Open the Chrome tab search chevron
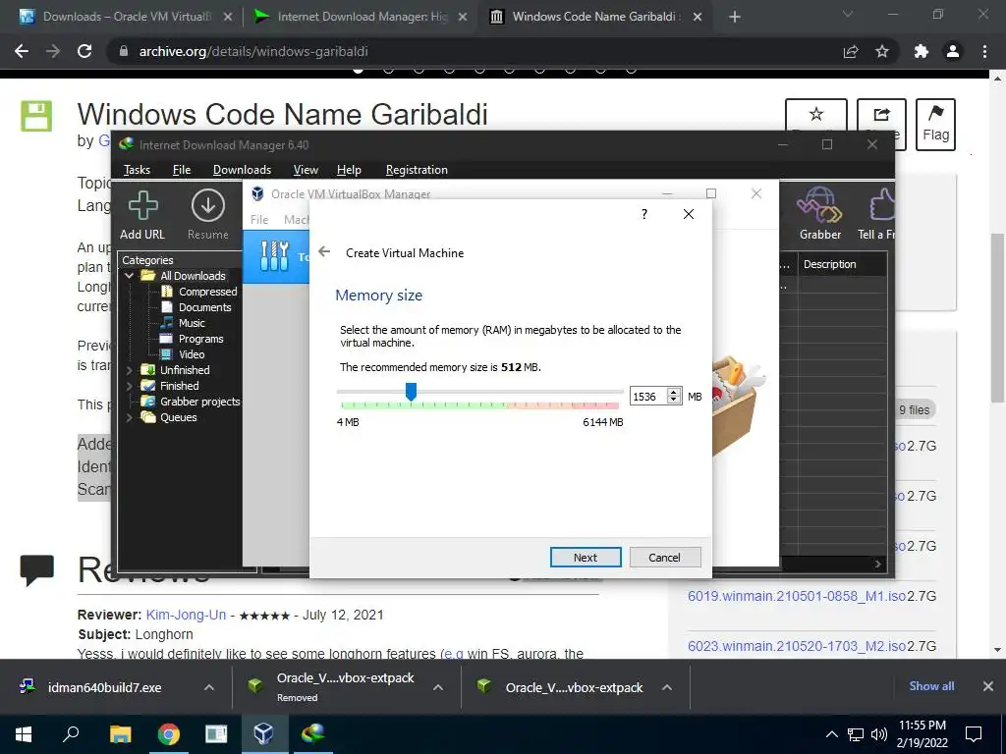This screenshot has width=1006, height=754. click(x=848, y=14)
